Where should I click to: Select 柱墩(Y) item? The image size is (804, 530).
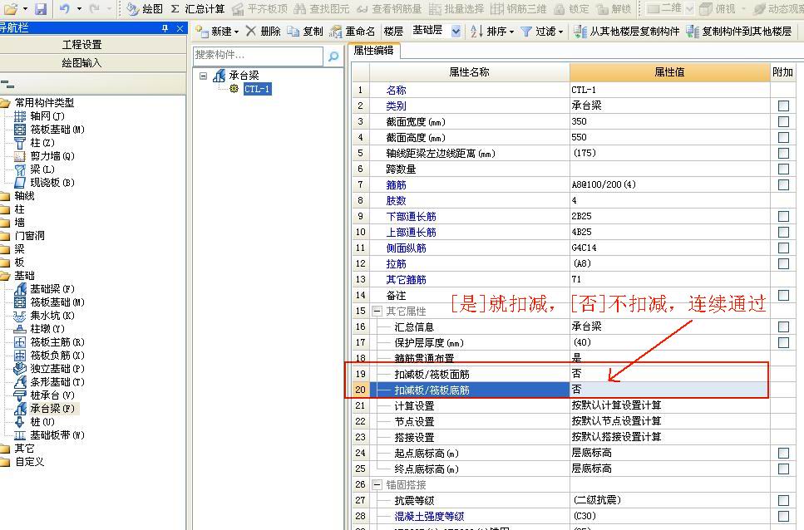tap(39, 329)
